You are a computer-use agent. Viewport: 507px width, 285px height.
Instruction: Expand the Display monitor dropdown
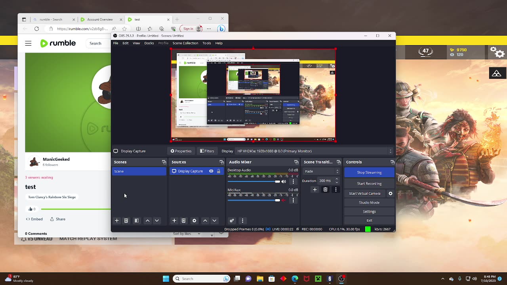click(x=314, y=151)
